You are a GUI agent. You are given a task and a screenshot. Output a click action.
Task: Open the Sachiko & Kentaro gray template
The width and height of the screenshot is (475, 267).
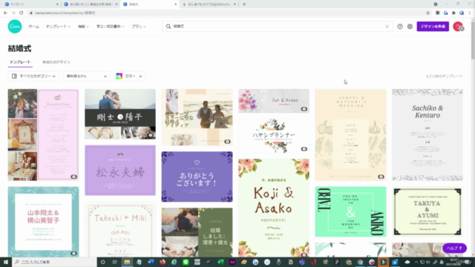(x=427, y=135)
